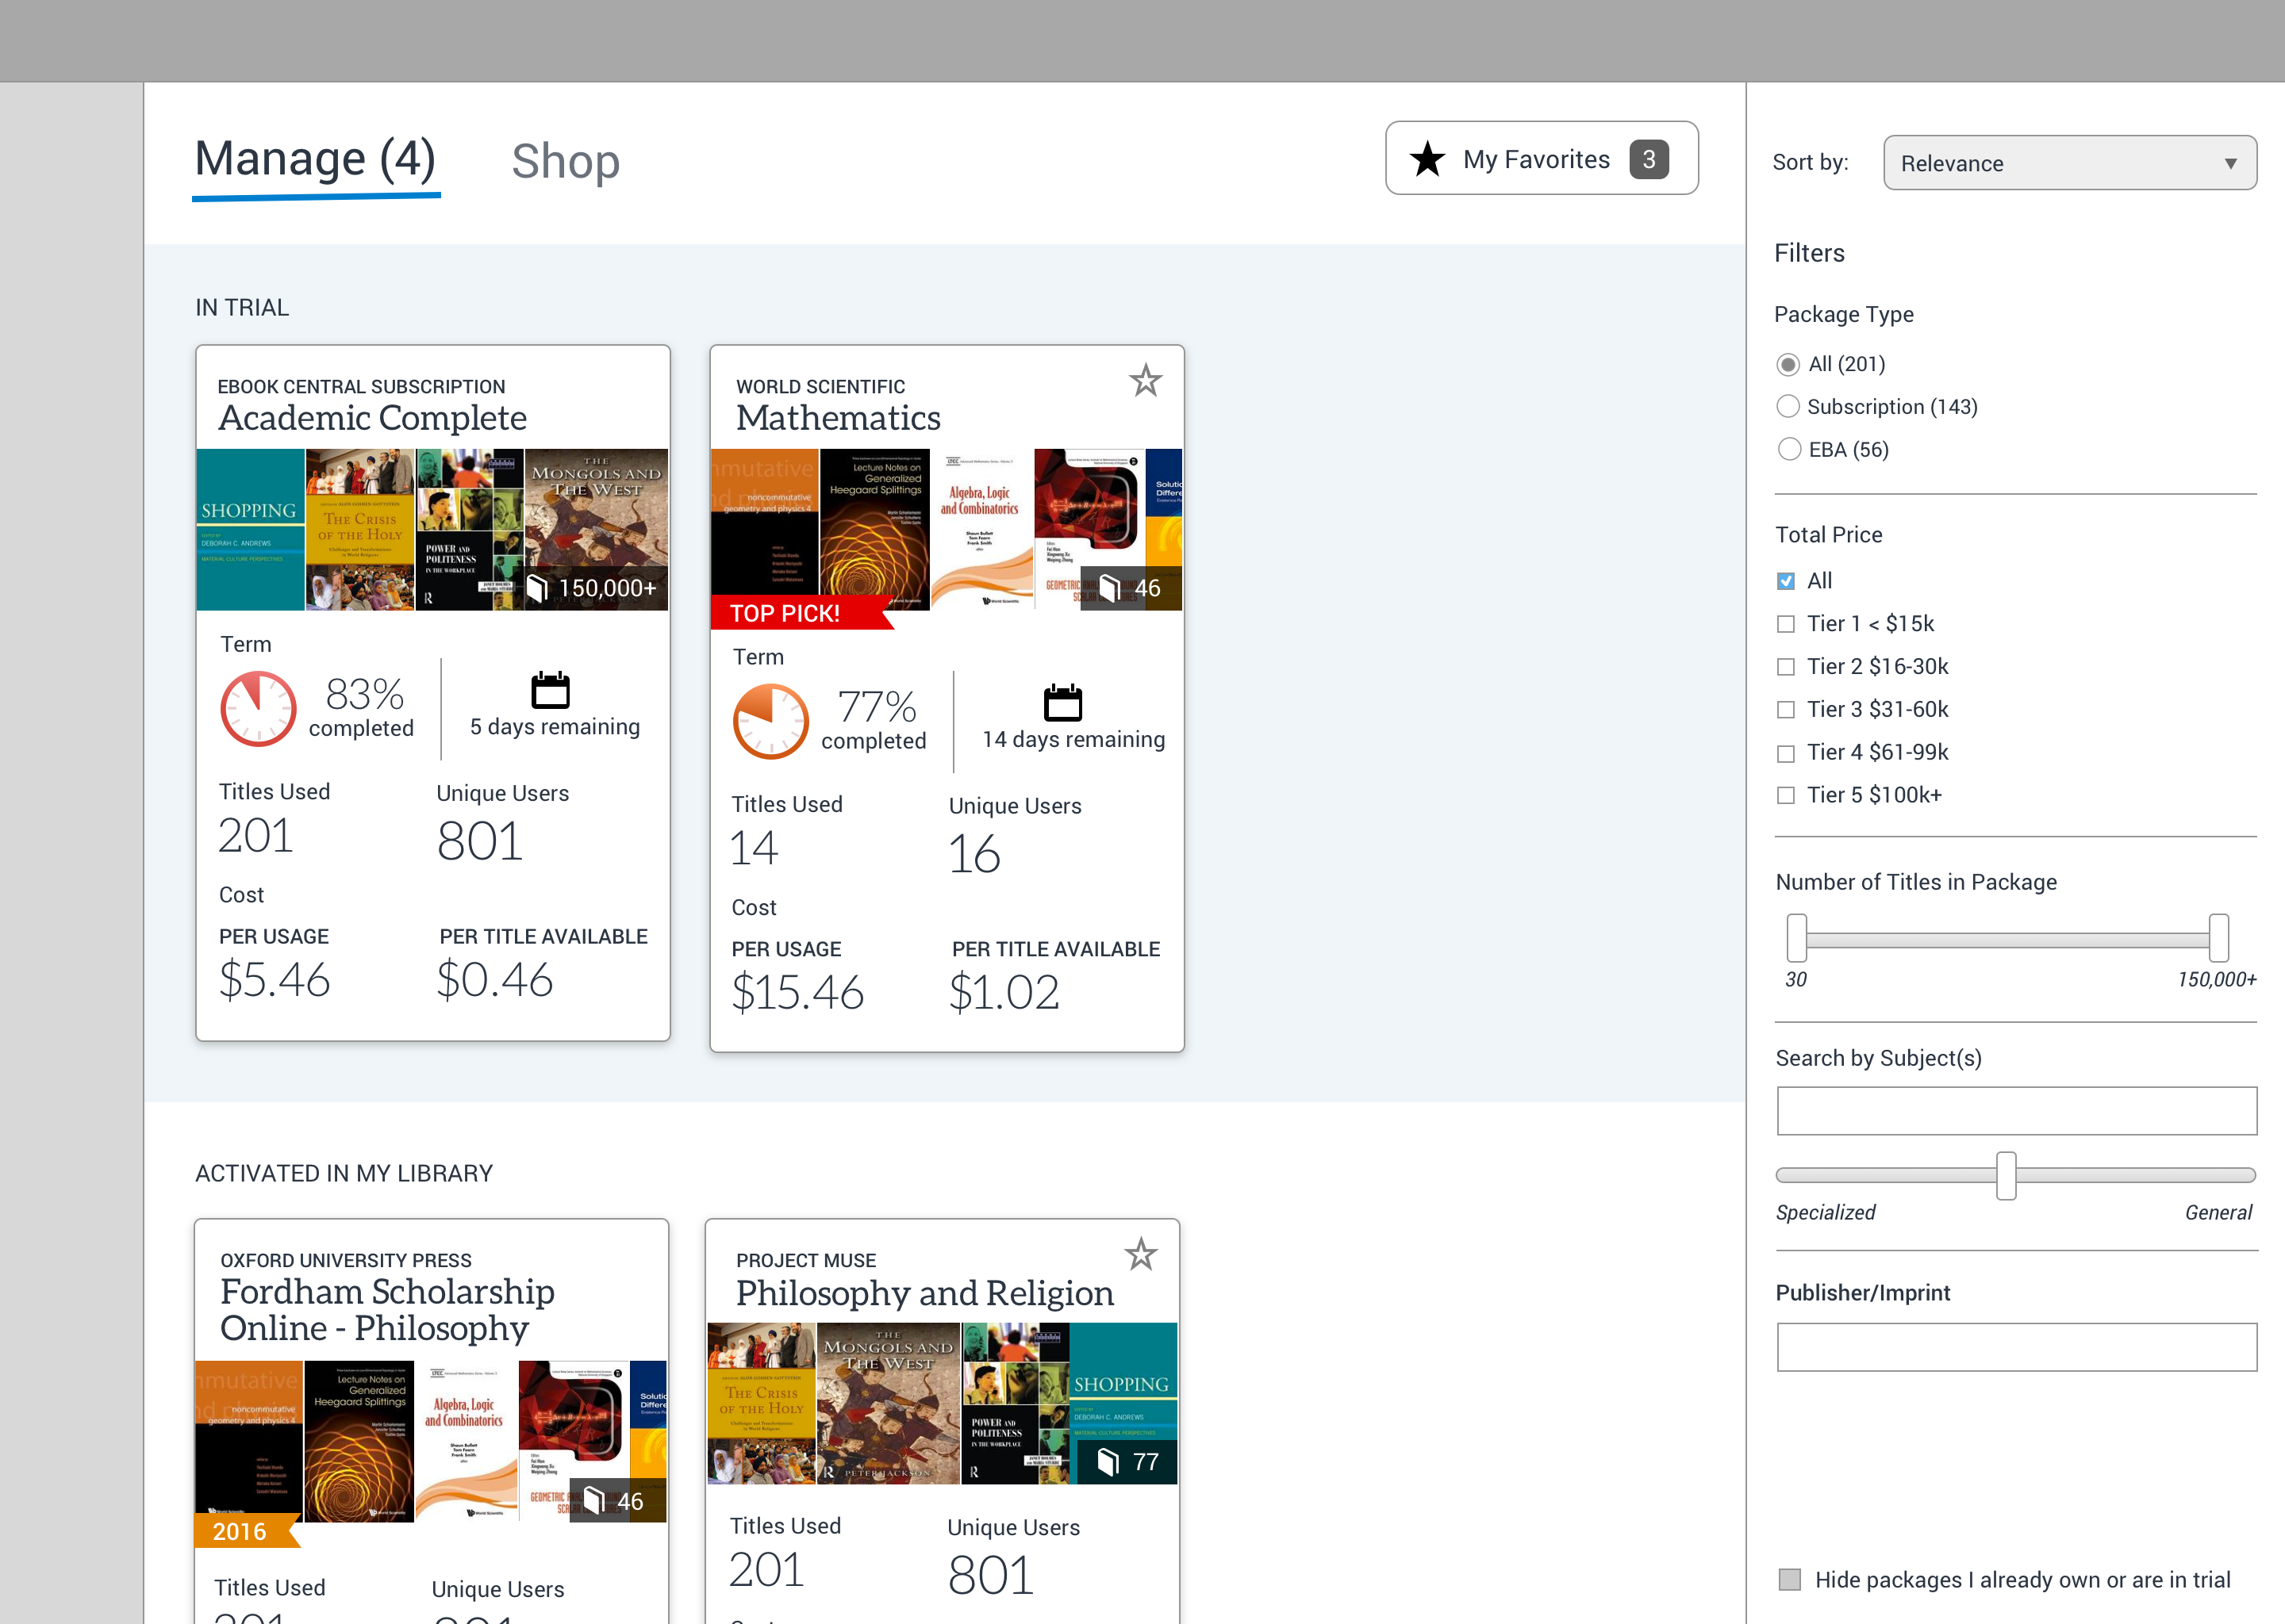2285x1624 pixels.
Task: Select Subscription (143) package type
Action: 1788,407
